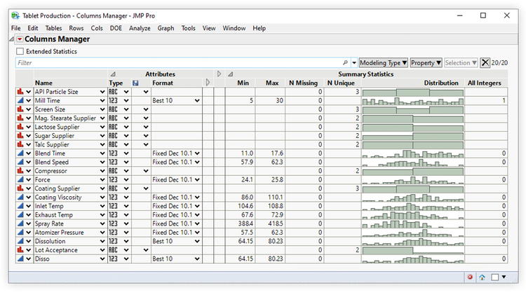Click the home window icon in status bar

[483, 277]
